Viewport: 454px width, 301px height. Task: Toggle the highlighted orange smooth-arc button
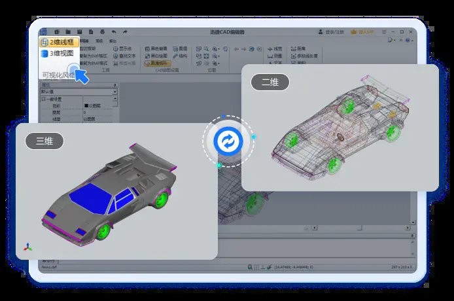156,63
